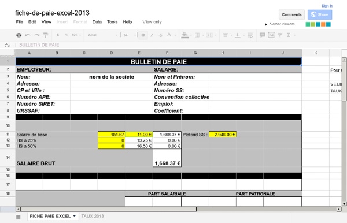347x223 pixels.
Task: Open the Tools menu
Action: pos(112,22)
